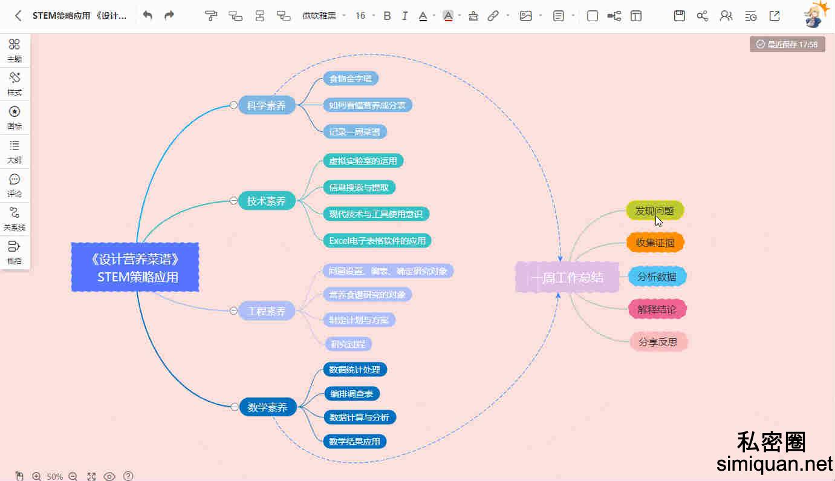Click the save icon in the top toolbar
This screenshot has width=835, height=481.
click(x=680, y=16)
